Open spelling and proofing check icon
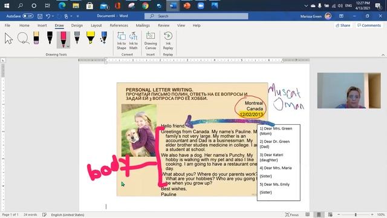This screenshot has width=387, height=218. (x=44, y=214)
